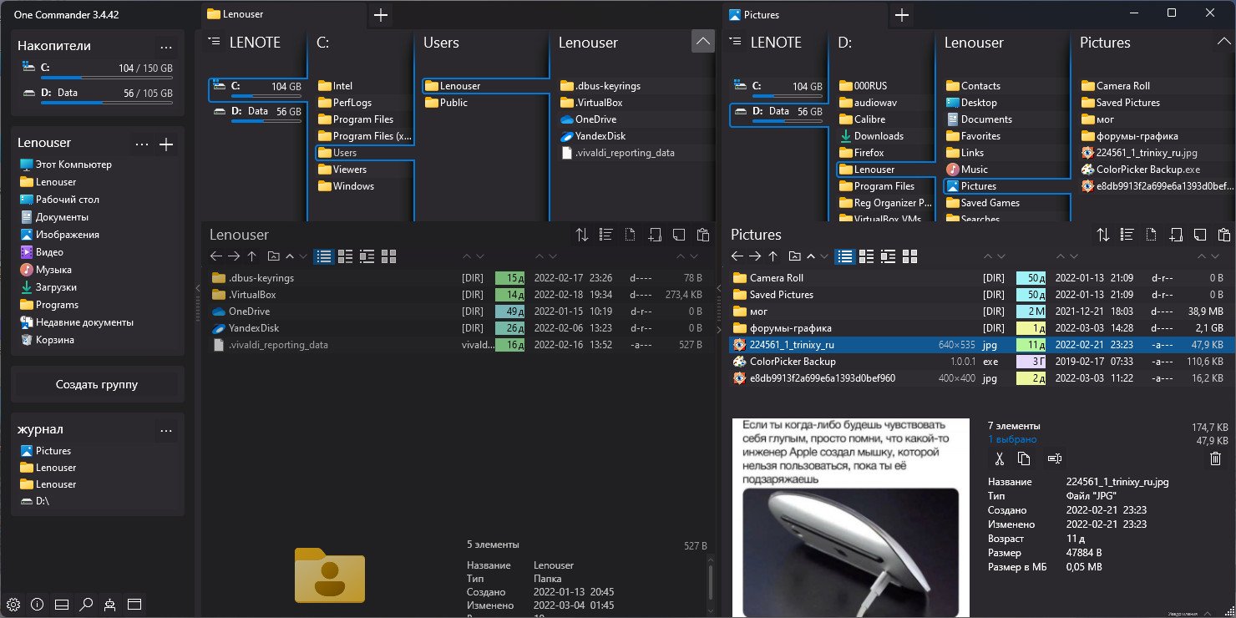The height and width of the screenshot is (618, 1236).
Task: Toggle the horizontal split layout icon in bottom bar
Action: click(x=61, y=604)
